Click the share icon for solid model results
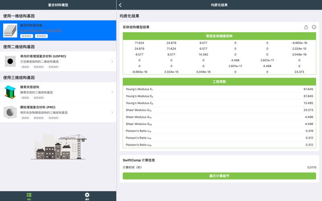The width and height of the screenshot is (322, 201). coord(306,27)
